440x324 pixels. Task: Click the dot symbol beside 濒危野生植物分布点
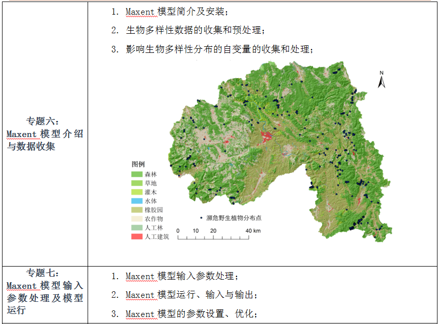tap(201, 218)
